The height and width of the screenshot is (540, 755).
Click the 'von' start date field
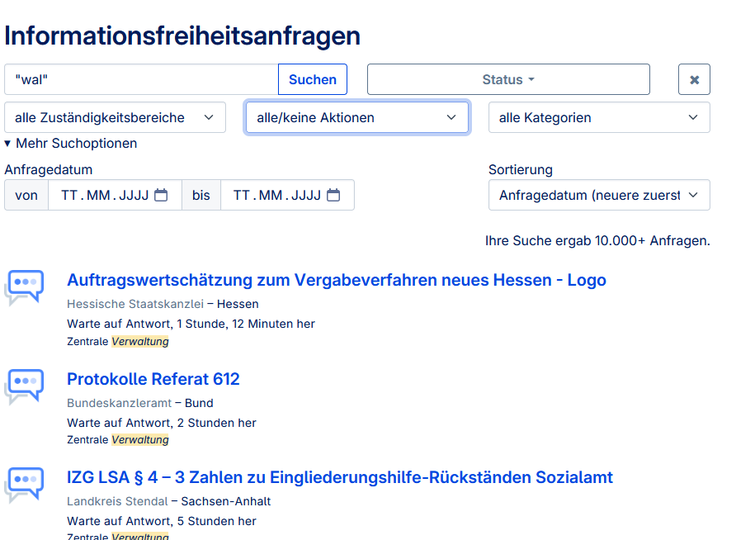click(x=104, y=196)
